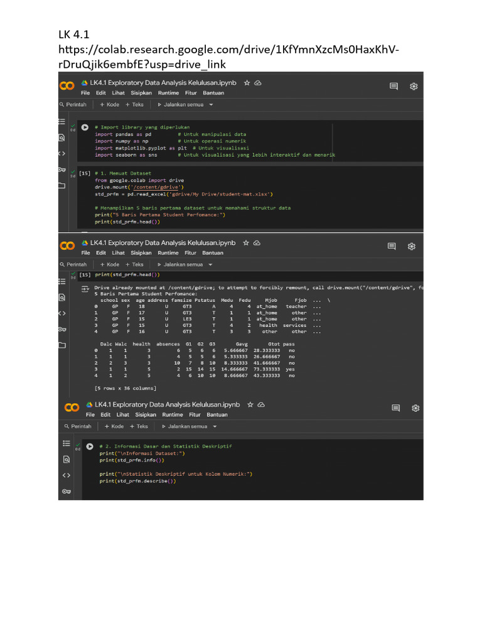The height and width of the screenshot is (643, 482).
Task: Click + Teks button above import library cell
Action: (x=134, y=105)
